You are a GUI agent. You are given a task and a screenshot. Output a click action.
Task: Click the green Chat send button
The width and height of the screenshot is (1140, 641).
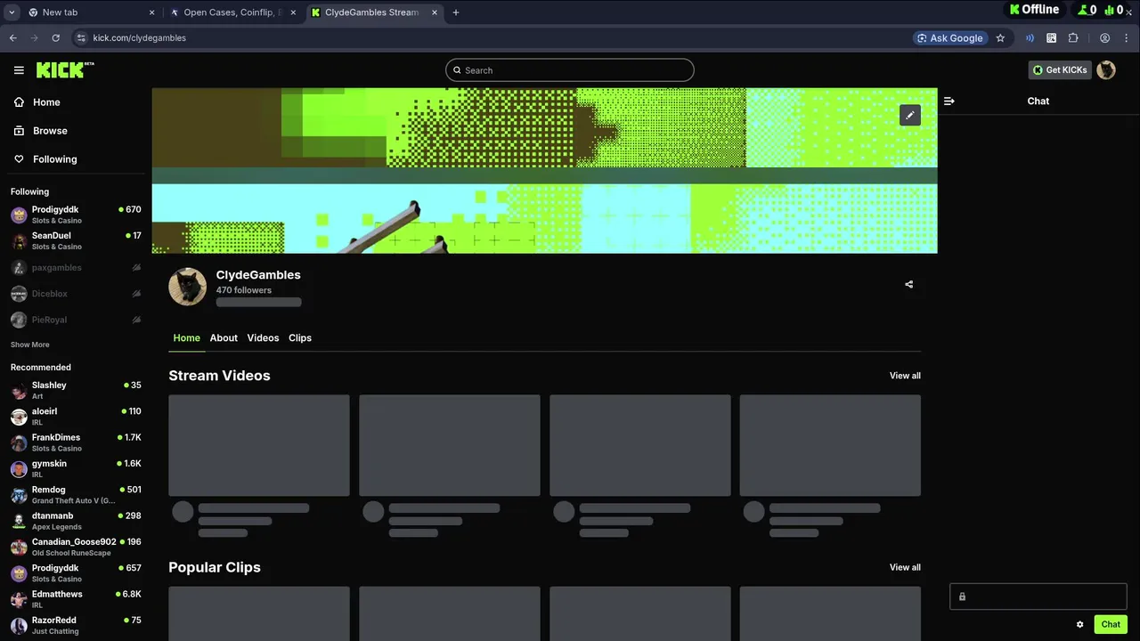(x=1111, y=624)
